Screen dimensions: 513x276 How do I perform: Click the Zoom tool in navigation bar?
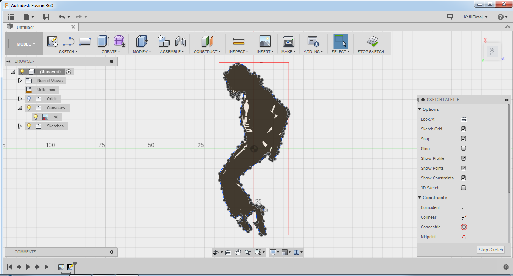[248, 252]
